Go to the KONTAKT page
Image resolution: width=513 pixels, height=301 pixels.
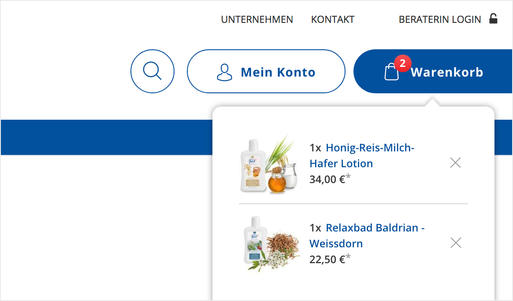333,19
